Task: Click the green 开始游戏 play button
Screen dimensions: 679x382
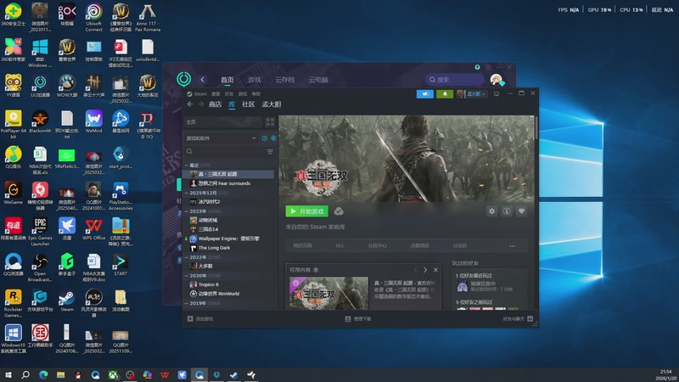Action: tap(306, 211)
